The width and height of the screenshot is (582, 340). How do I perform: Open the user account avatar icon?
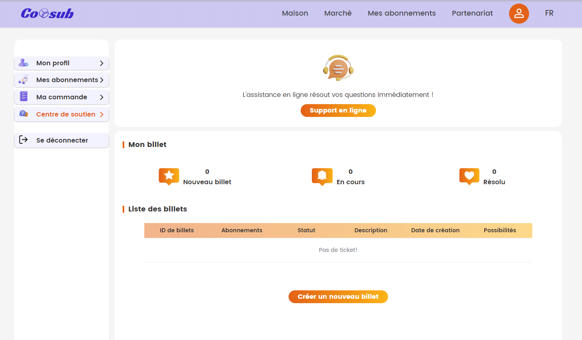(519, 14)
